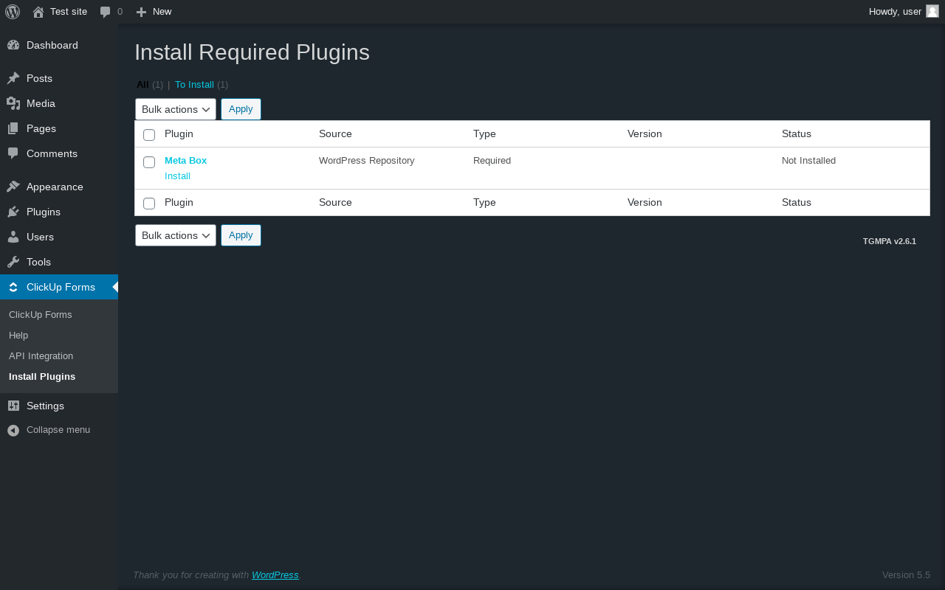Image resolution: width=945 pixels, height=590 pixels.
Task: Click the Not Installed status cell
Action: 808,161
